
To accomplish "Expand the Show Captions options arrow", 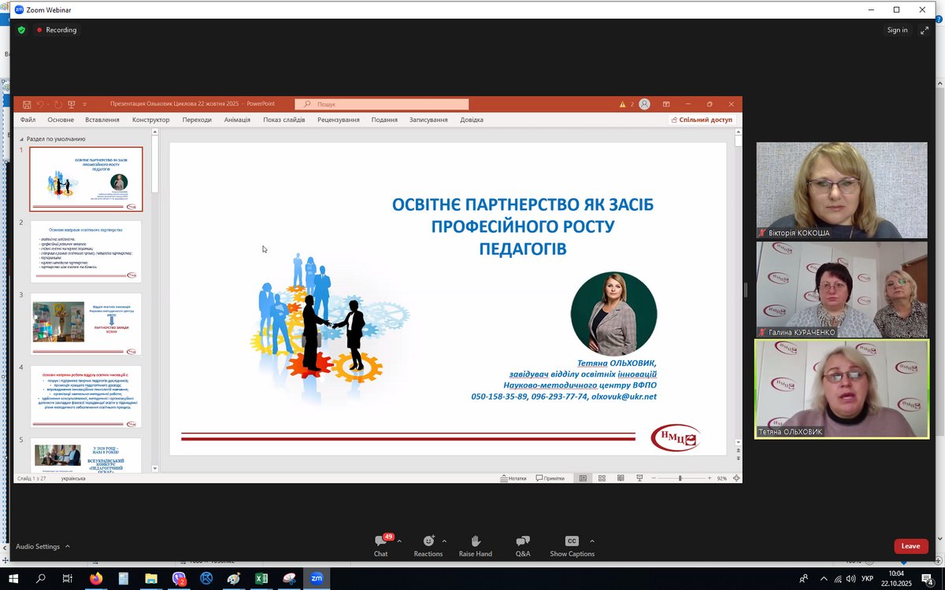I will (x=592, y=541).
